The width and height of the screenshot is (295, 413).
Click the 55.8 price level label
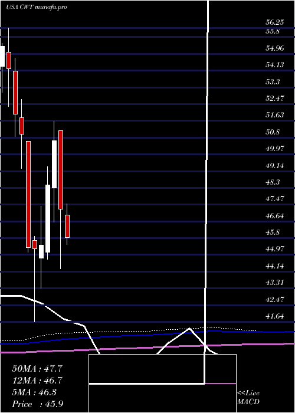click(273, 31)
